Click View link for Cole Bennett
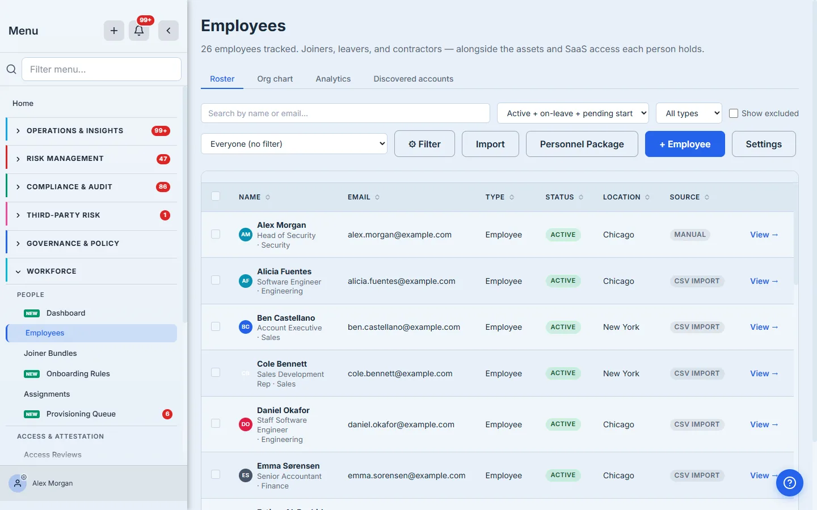 click(764, 373)
